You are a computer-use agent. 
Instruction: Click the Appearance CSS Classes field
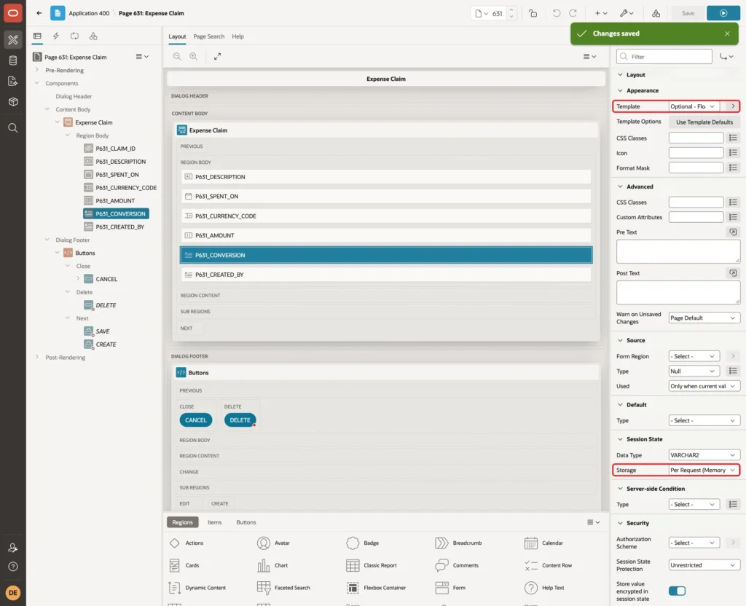click(x=696, y=138)
